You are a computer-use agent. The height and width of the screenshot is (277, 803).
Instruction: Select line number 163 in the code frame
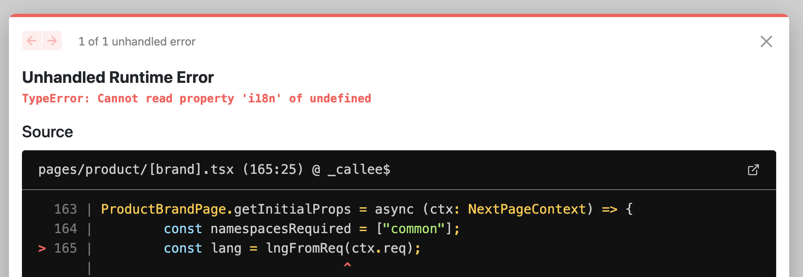point(65,209)
